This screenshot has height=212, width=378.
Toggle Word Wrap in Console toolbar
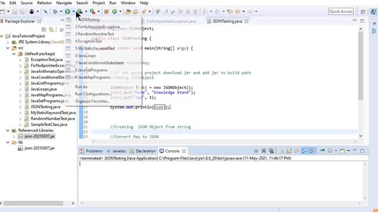coord(296,151)
